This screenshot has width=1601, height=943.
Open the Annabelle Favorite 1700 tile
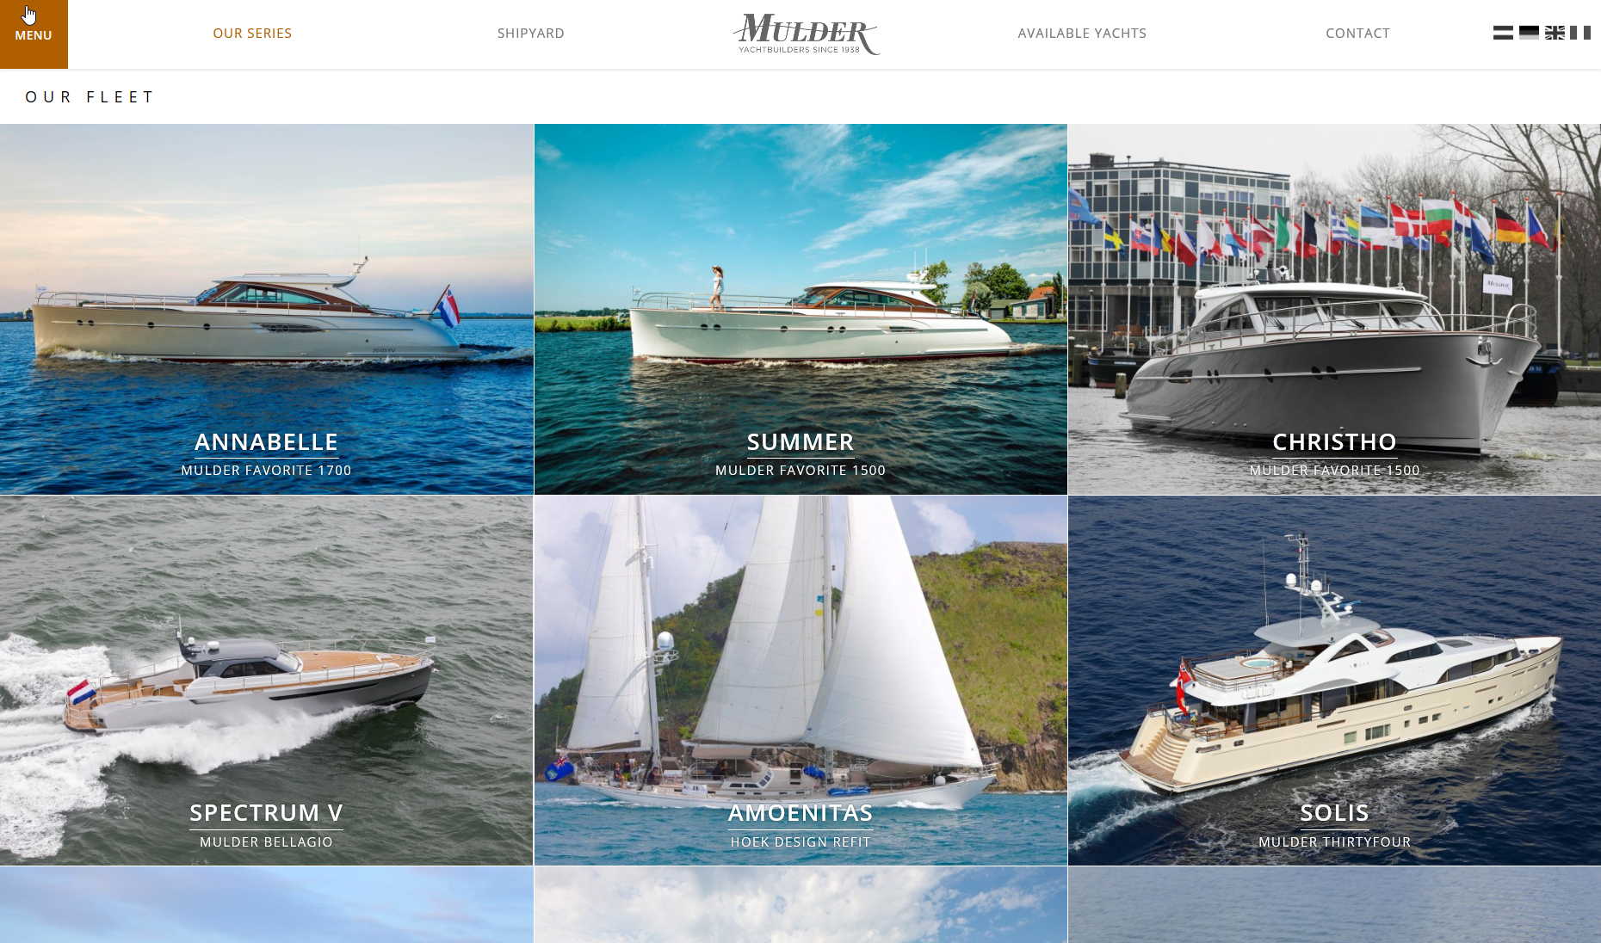point(267,309)
